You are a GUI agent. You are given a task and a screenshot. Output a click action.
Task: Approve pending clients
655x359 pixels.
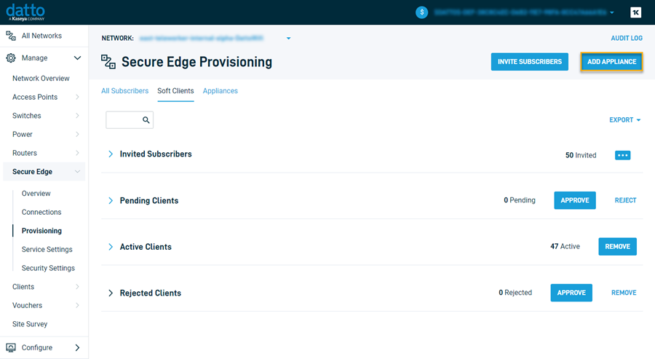coord(575,200)
